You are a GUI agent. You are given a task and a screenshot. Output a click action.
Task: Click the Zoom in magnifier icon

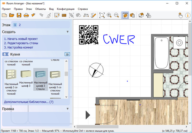pos(109,15)
